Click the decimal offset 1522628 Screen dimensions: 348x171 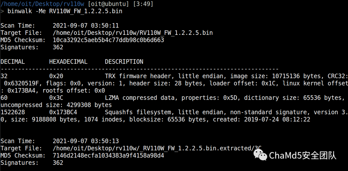click(13, 112)
